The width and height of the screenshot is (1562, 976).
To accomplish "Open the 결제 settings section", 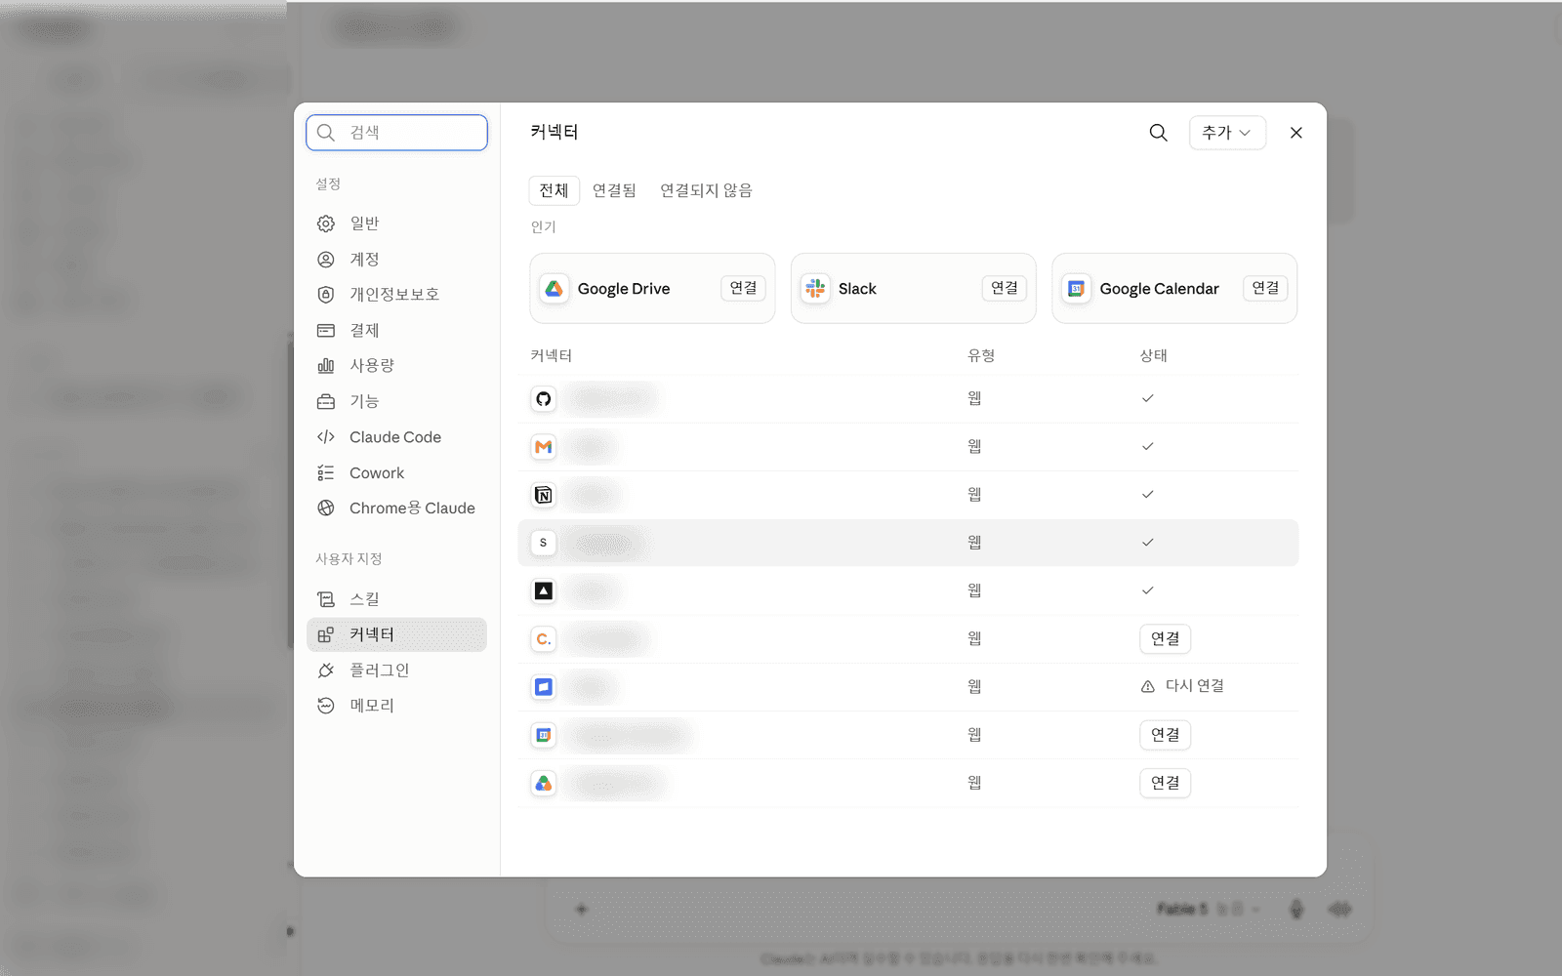I will [396, 331].
